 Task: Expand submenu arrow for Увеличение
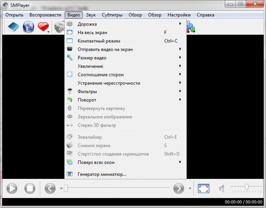point(180,66)
